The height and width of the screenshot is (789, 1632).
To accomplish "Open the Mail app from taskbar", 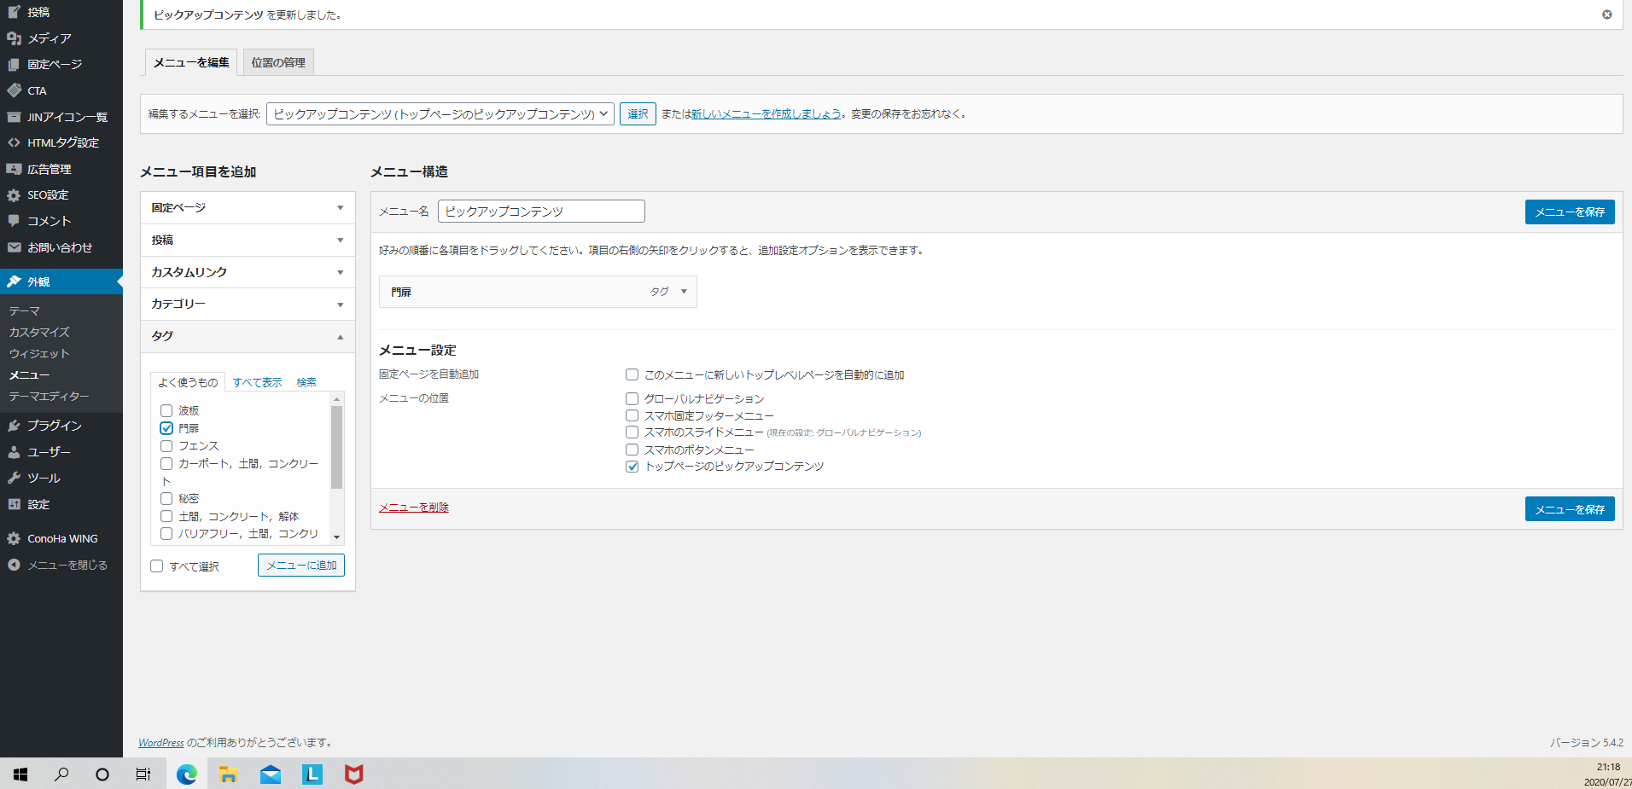I will click(x=271, y=774).
